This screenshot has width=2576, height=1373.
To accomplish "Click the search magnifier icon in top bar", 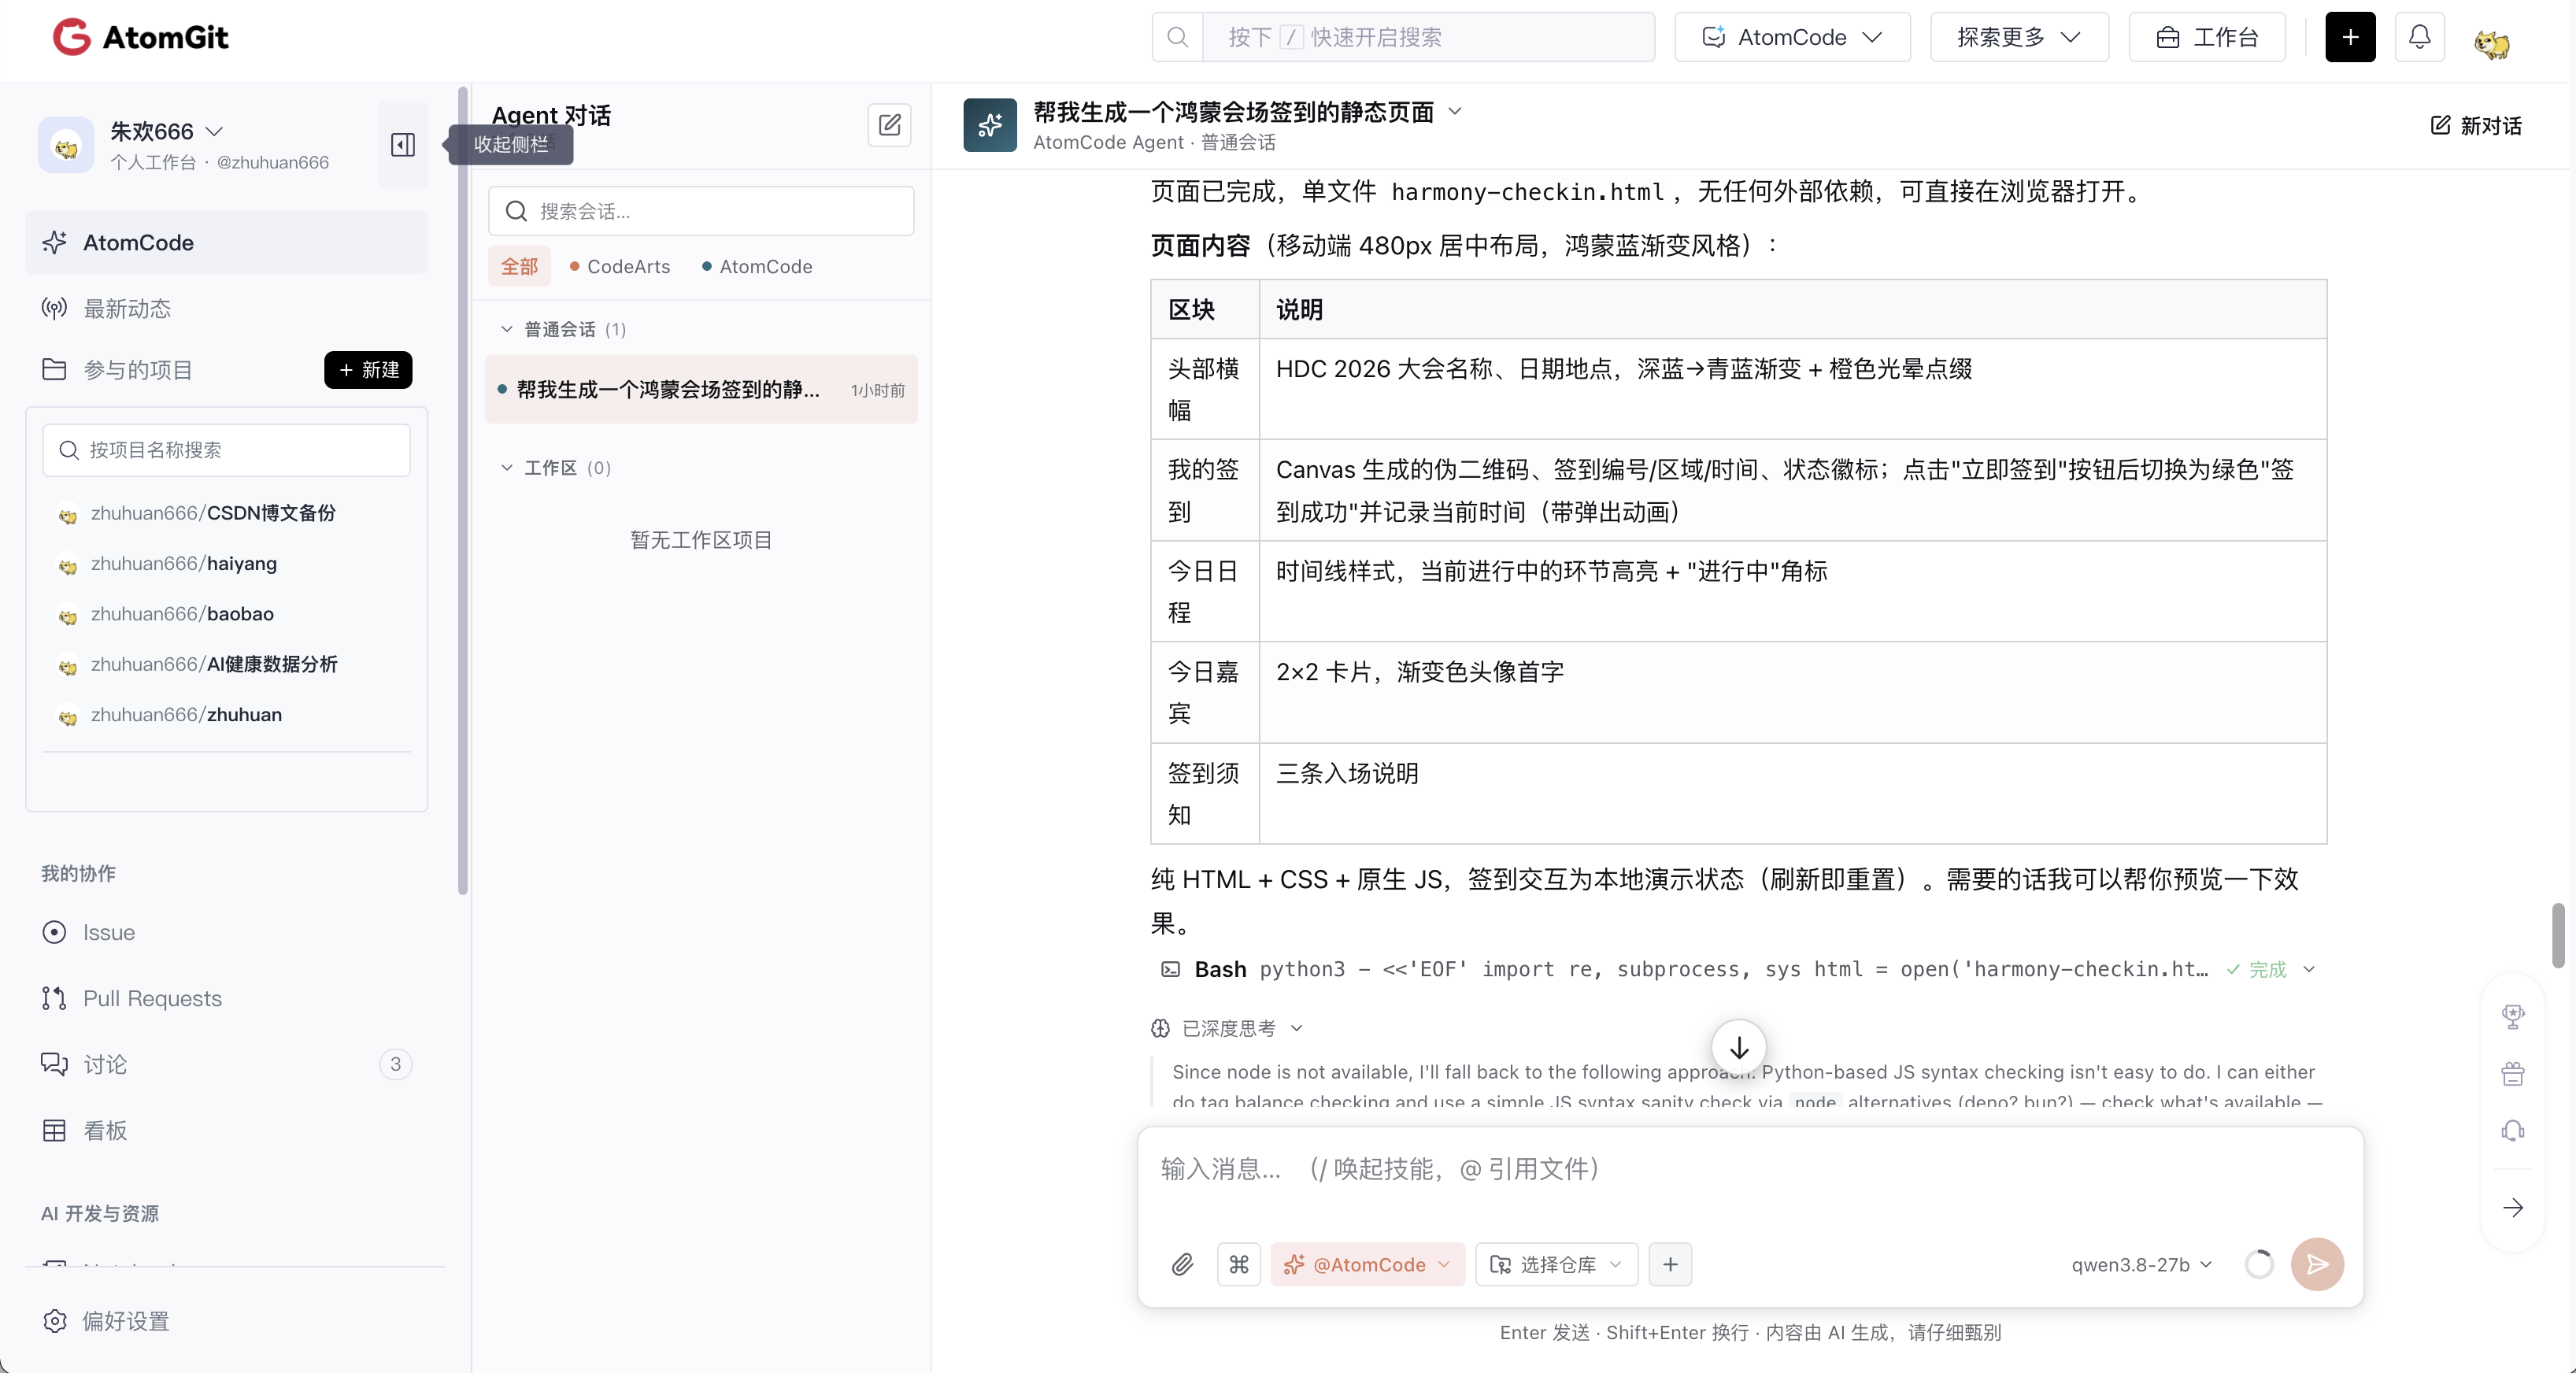I will (x=1178, y=37).
